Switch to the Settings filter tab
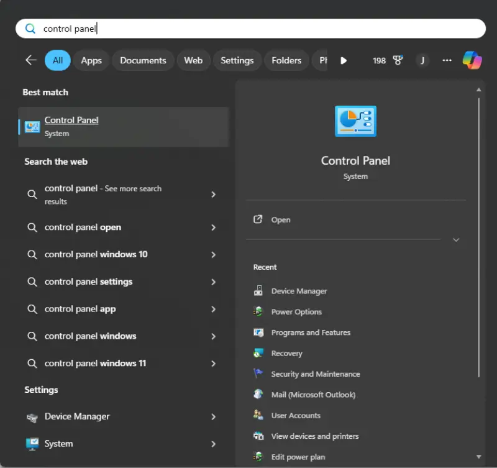 tap(237, 60)
